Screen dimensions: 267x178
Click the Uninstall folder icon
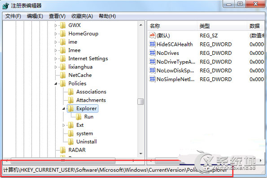[70, 142]
